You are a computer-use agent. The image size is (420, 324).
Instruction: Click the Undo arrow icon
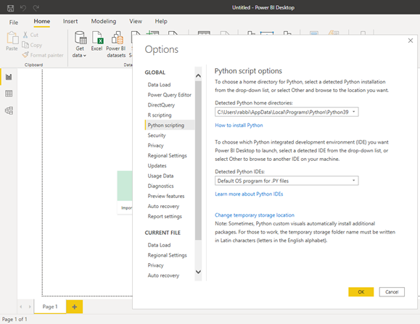click(23, 8)
